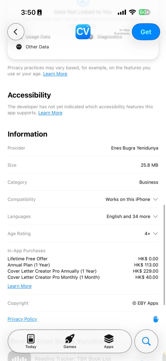Viewport: 166px width, 361px height.
Task: Open the Privacy Policy link
Action: click(22, 319)
